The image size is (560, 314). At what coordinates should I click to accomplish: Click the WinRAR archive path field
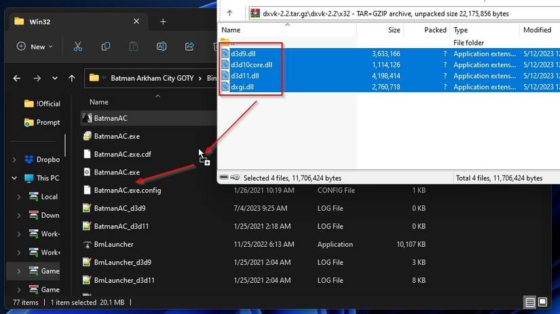pyautogui.click(x=405, y=14)
